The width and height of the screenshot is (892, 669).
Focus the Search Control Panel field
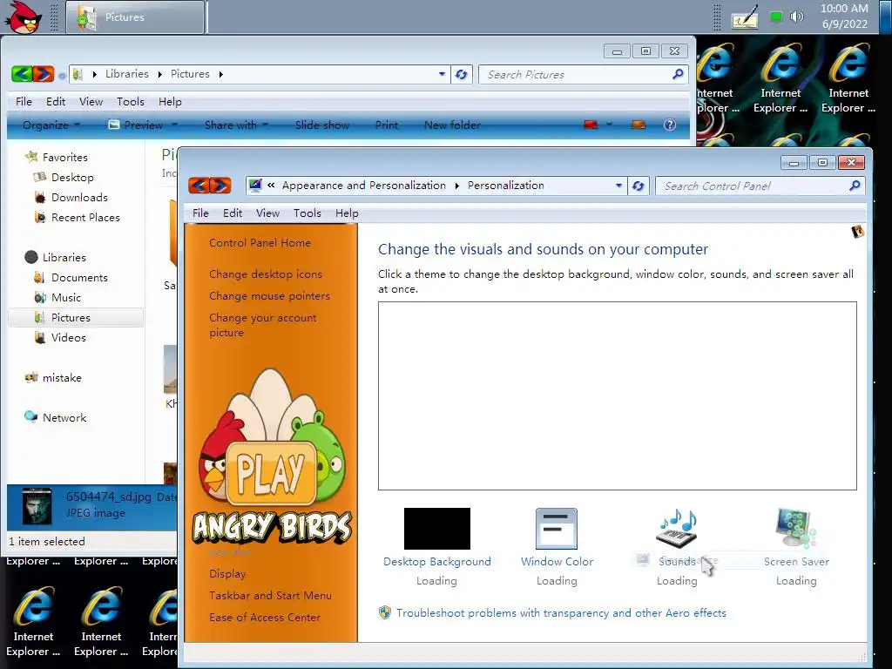(x=760, y=186)
